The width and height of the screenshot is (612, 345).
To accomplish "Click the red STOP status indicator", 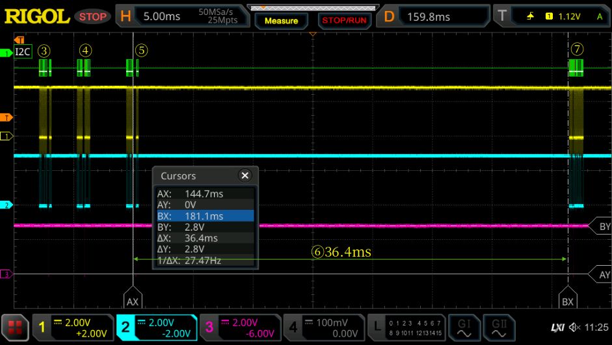I will 93,17.
